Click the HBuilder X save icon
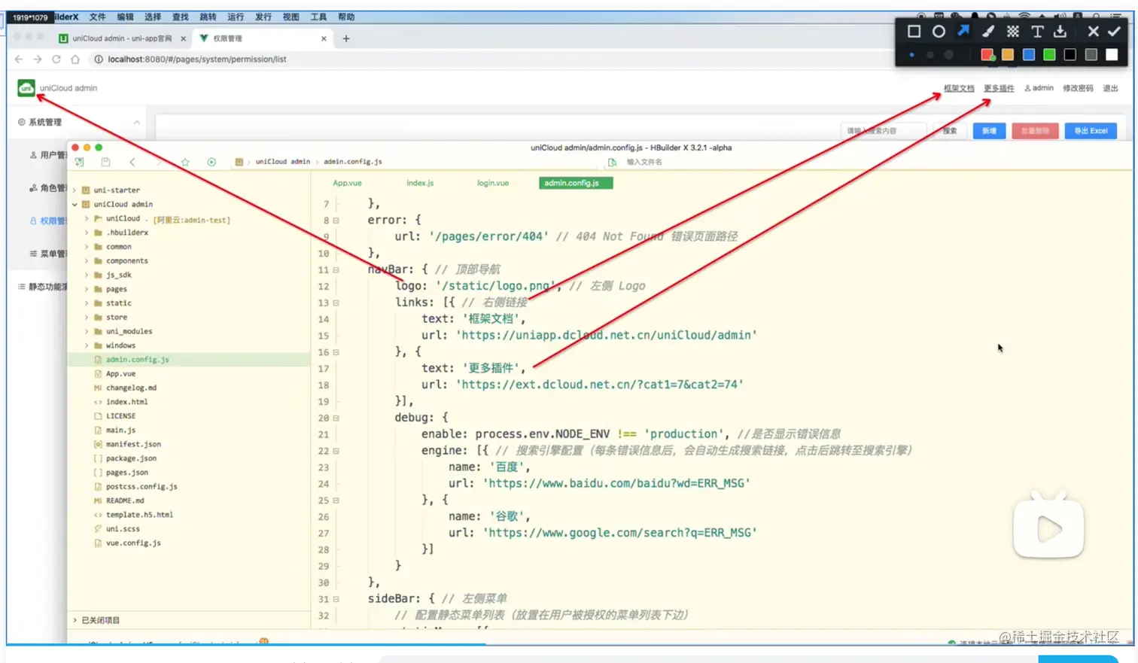The width and height of the screenshot is (1138, 663). pyautogui.click(x=105, y=162)
